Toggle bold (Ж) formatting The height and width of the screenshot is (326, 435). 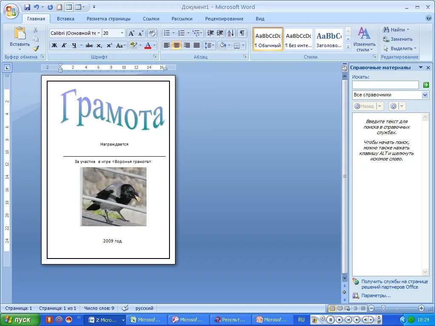(x=54, y=45)
